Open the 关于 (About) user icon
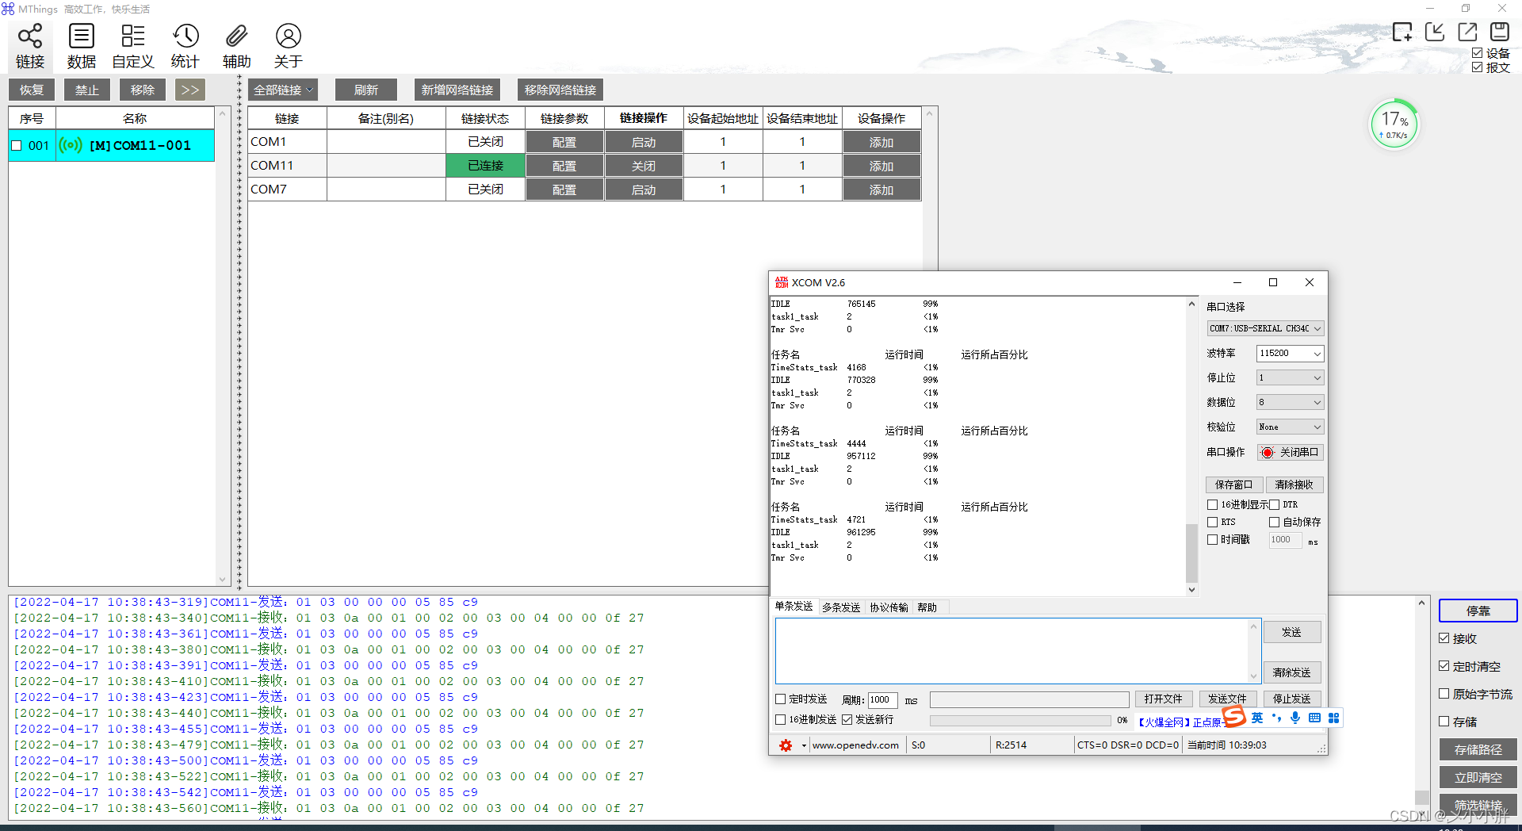This screenshot has height=831, width=1522. pos(289,46)
